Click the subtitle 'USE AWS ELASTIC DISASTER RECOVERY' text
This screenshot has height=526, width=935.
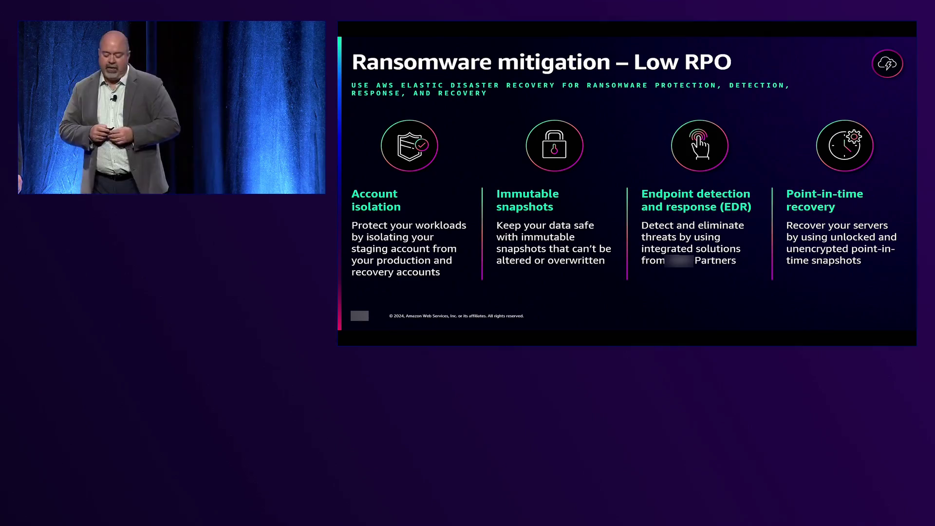tap(570, 89)
